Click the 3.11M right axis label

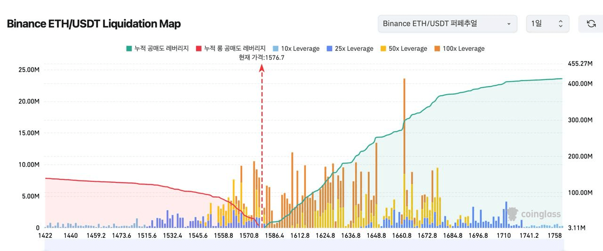(577, 228)
